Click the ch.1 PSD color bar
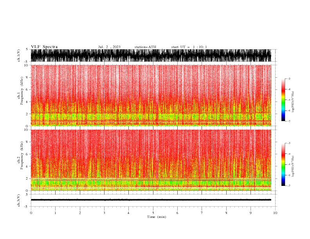The height and width of the screenshot is (239, 310). 283,100
